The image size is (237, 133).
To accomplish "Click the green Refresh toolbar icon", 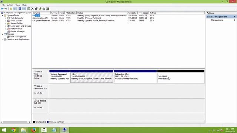I will (x=29, y=9).
